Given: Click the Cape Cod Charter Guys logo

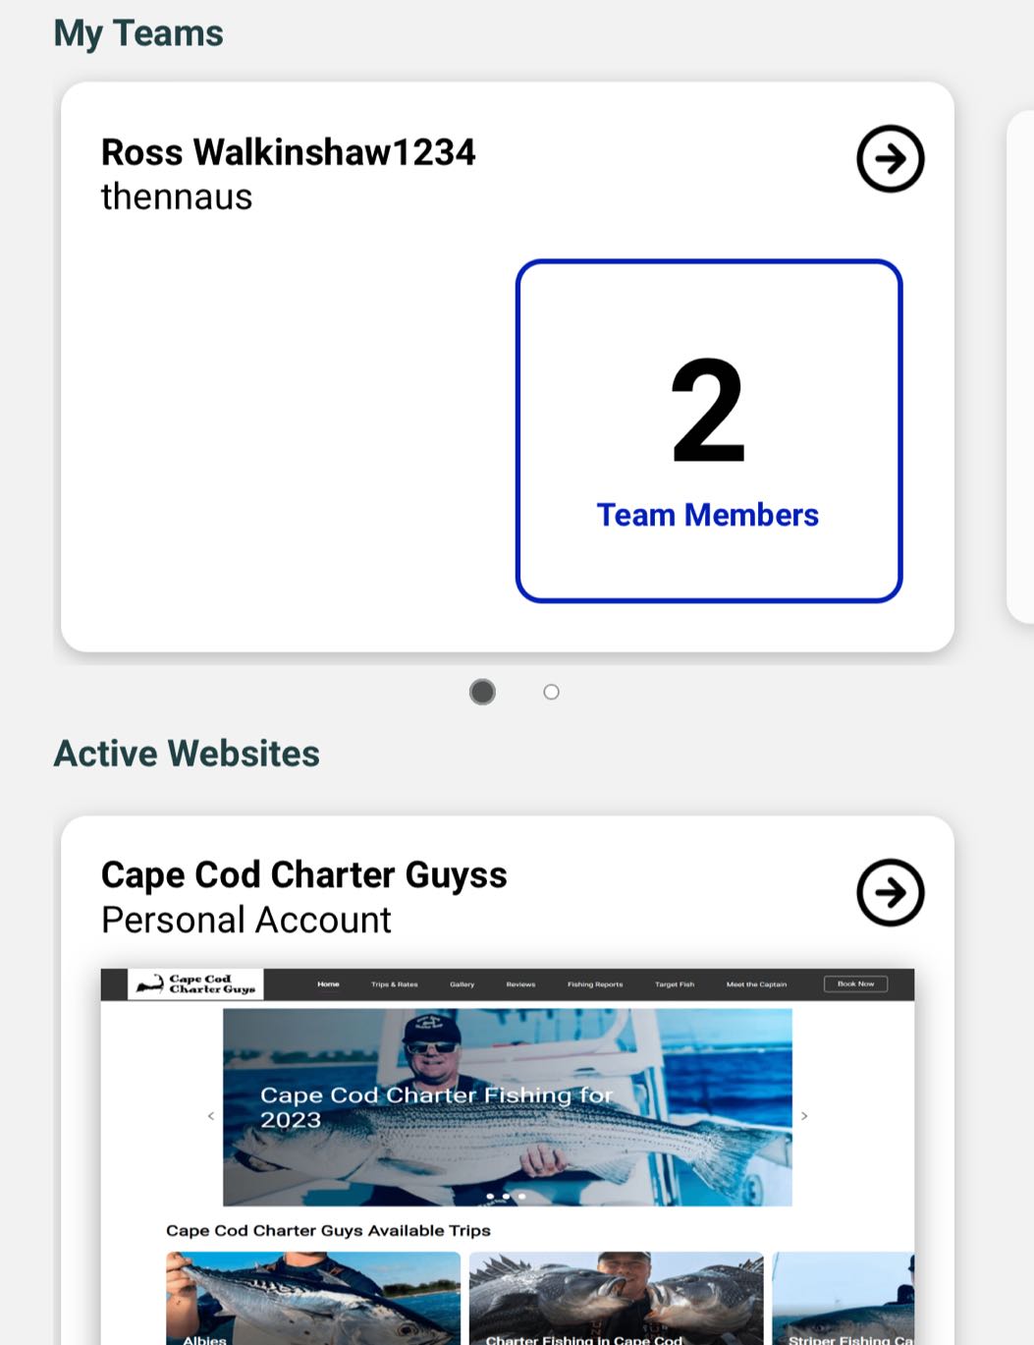Looking at the screenshot, I should pos(195,984).
